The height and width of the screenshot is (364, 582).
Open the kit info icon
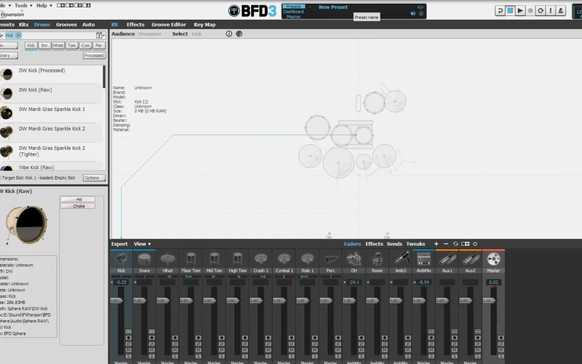(229, 34)
